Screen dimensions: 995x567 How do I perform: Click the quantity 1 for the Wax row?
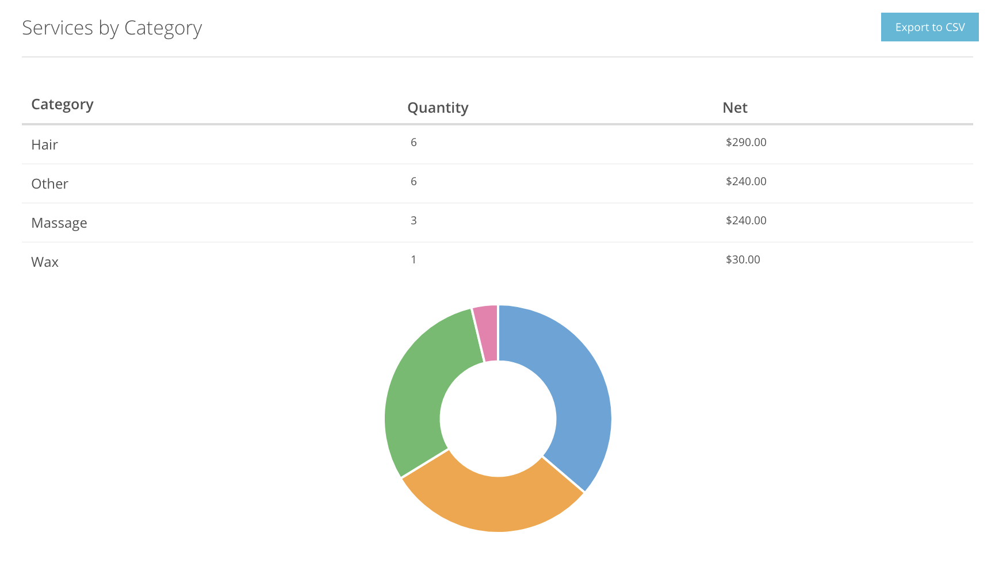click(x=414, y=259)
